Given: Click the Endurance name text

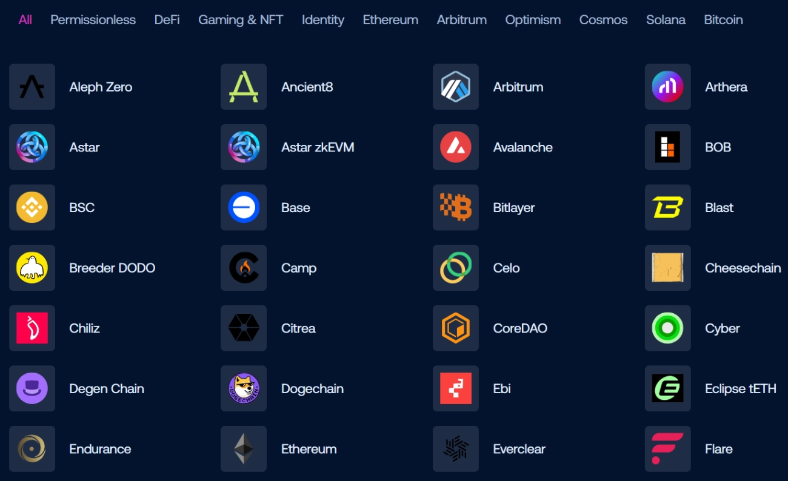Looking at the screenshot, I should point(100,449).
